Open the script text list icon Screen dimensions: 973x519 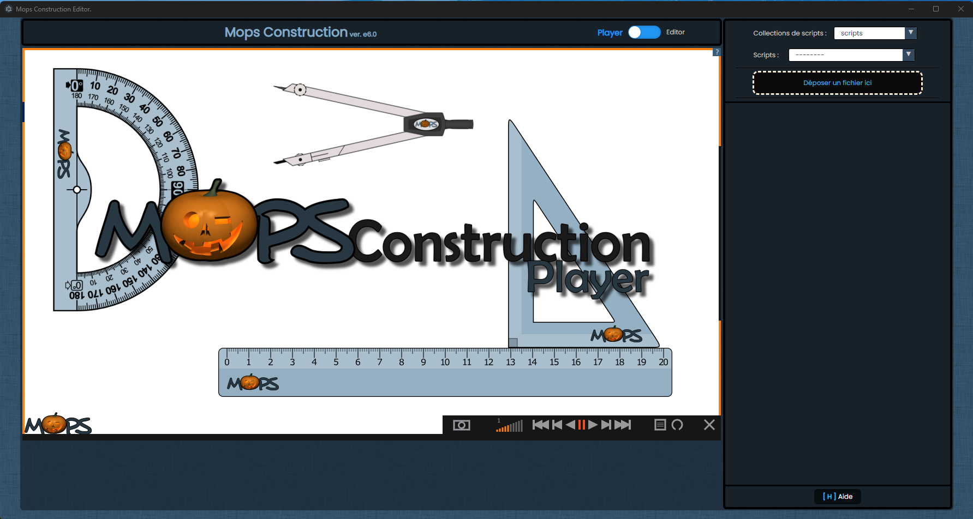click(x=660, y=425)
